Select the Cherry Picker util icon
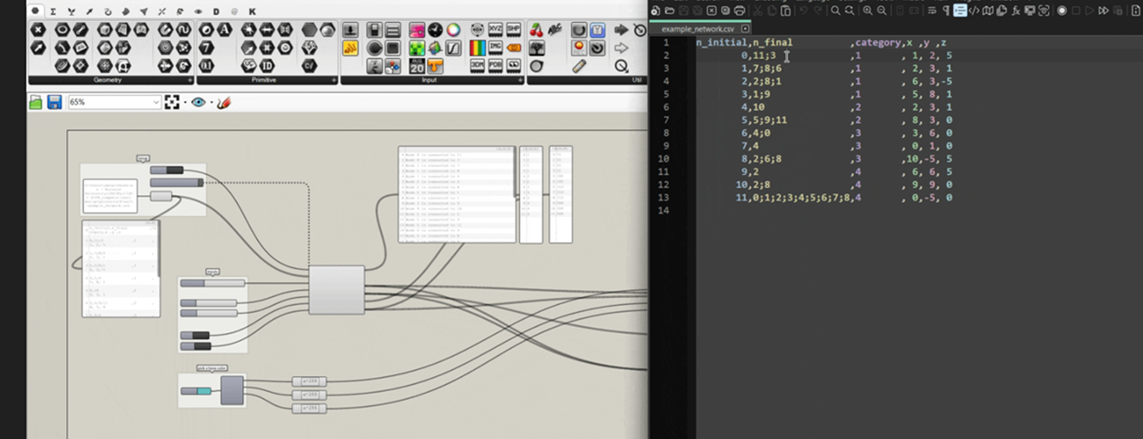1143x439 pixels. pyautogui.click(x=536, y=29)
